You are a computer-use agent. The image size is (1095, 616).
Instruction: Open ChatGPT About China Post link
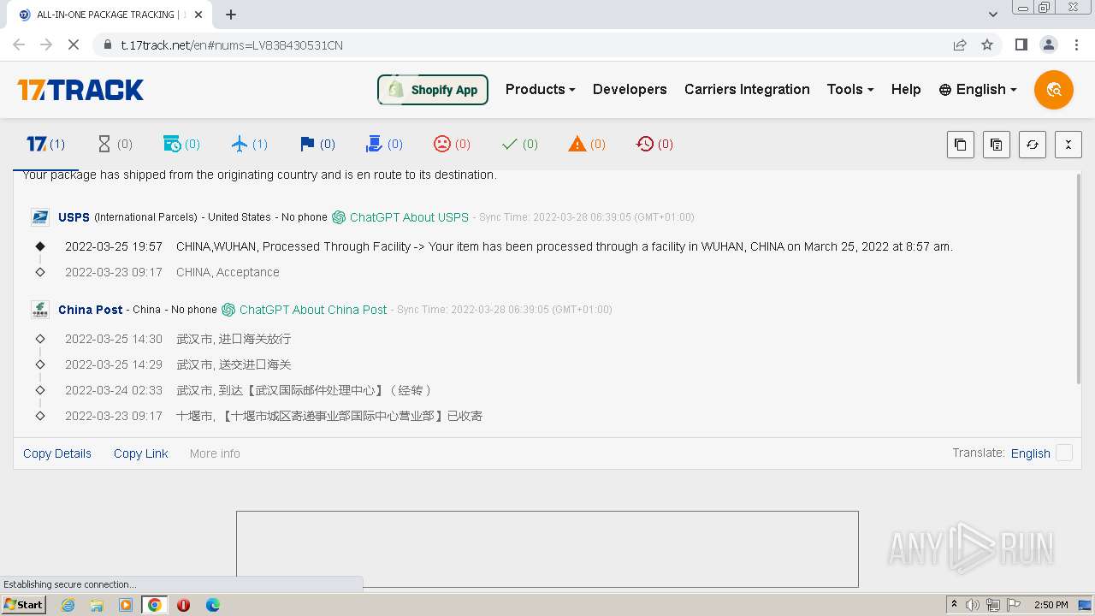[305, 310]
